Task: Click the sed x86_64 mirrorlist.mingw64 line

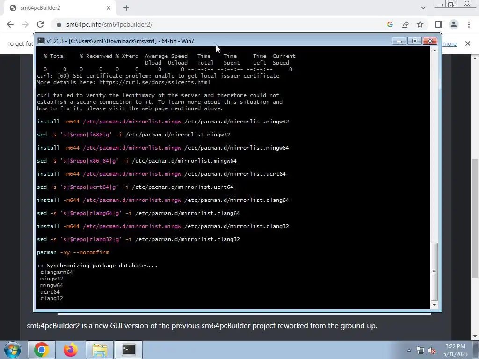Action: pyautogui.click(x=137, y=161)
